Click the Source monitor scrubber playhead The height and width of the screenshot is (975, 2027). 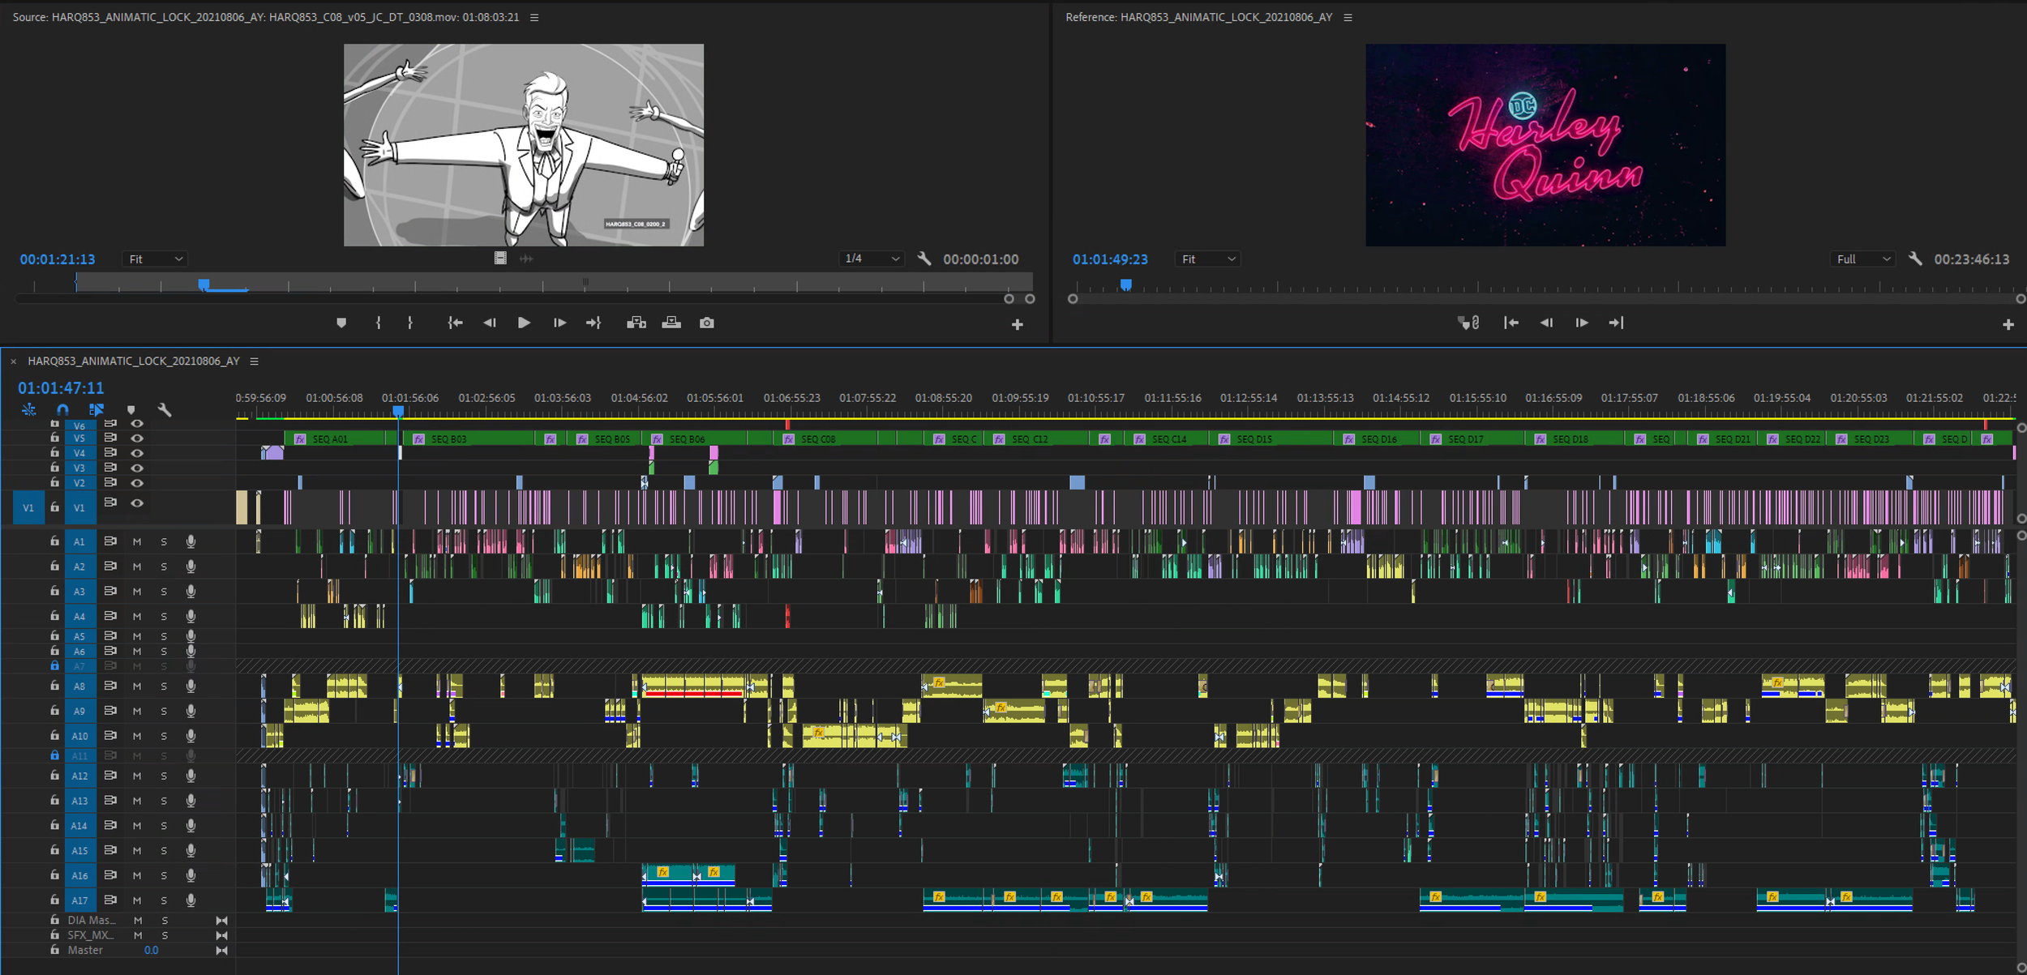point(204,284)
